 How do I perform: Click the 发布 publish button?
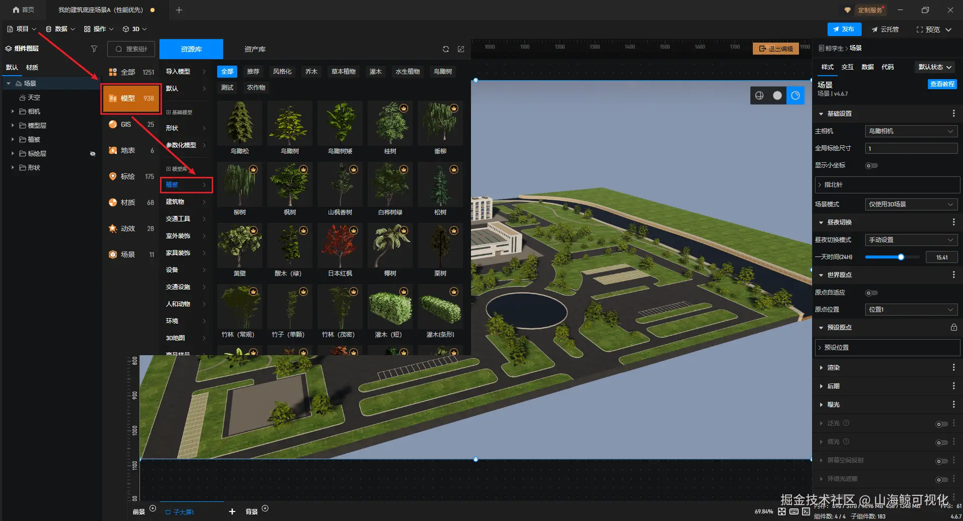pos(844,29)
